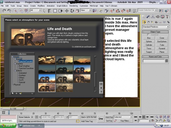The image size is (171, 128).
Task: Switch to the Motion panel tab
Action: [x=158, y=16]
